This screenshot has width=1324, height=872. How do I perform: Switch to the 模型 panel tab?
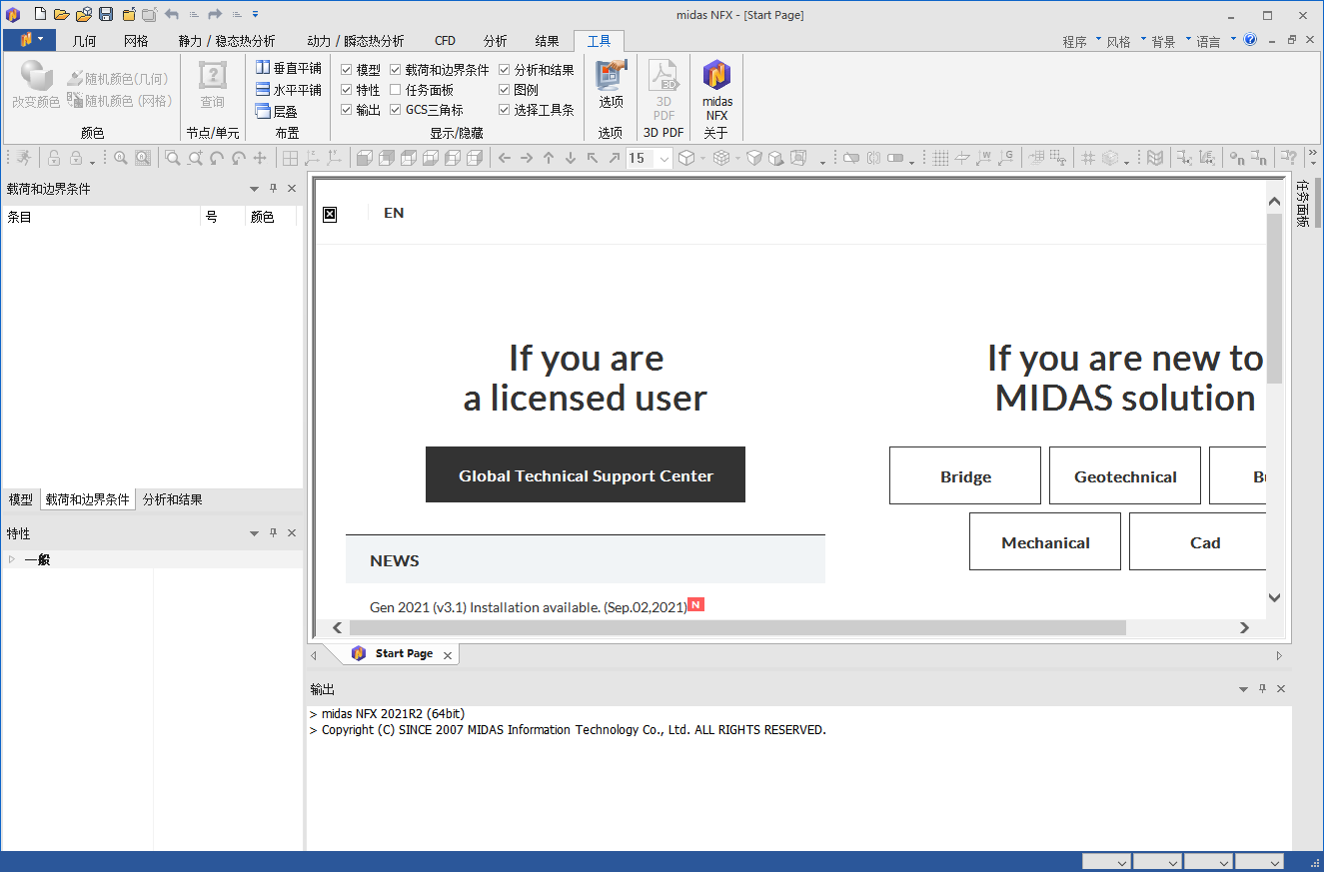(x=20, y=499)
